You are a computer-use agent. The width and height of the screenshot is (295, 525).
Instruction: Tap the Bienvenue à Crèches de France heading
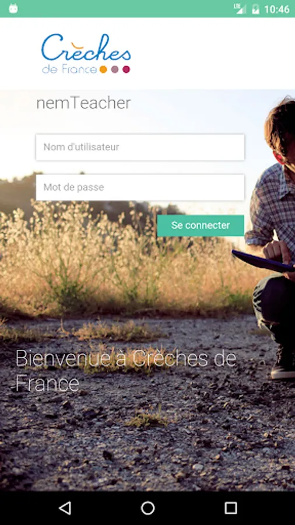(x=126, y=371)
